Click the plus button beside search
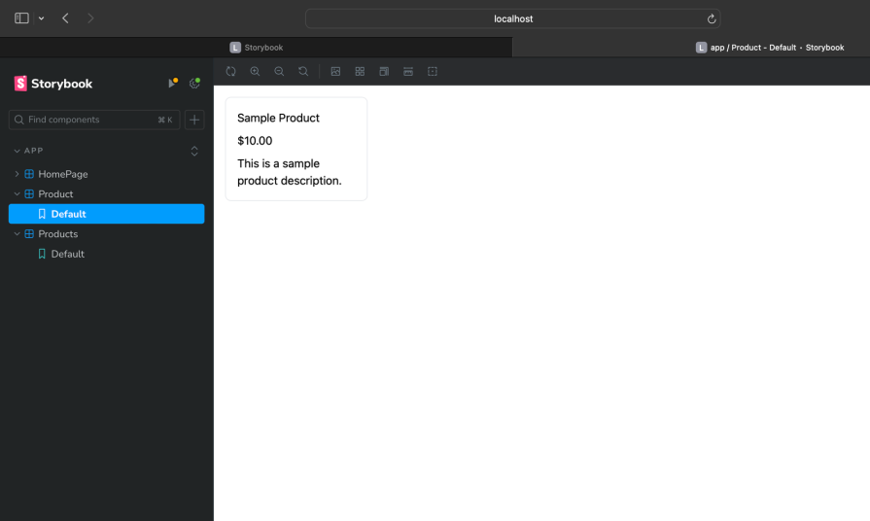Image resolution: width=870 pixels, height=521 pixels. pyautogui.click(x=194, y=120)
